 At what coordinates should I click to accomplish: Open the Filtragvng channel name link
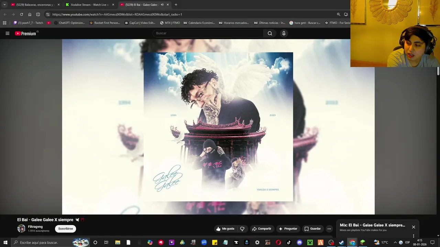tap(35, 227)
